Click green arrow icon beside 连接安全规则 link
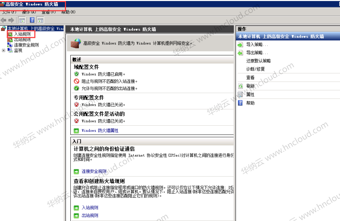Viewport: 340px width, 221px height. 76,171
